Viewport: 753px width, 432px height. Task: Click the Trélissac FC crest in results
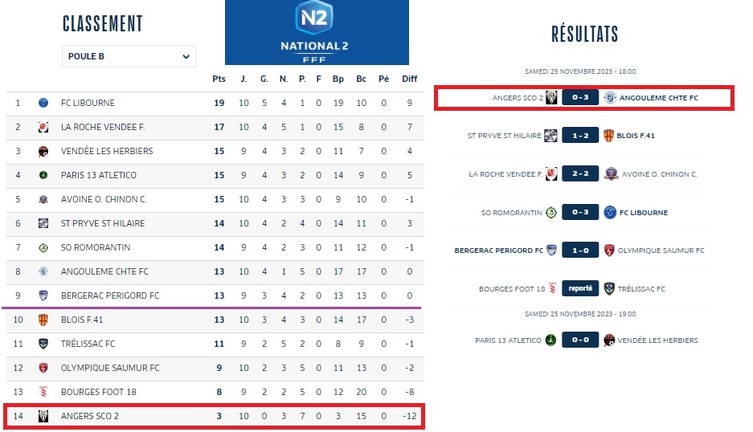[610, 289]
